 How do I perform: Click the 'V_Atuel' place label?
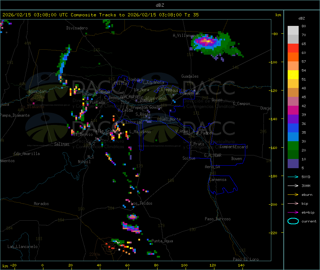(183, 131)
